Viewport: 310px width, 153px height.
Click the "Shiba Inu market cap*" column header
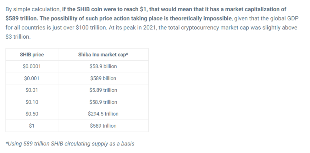[103, 55]
